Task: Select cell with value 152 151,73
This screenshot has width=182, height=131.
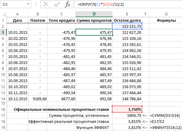Action: [127, 26]
